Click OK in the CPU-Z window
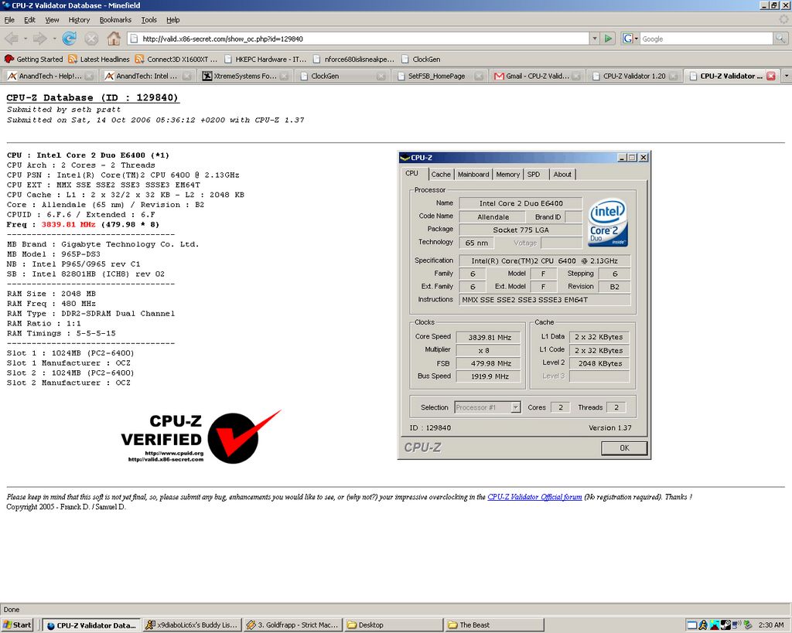This screenshot has height=633, width=792. [x=624, y=448]
